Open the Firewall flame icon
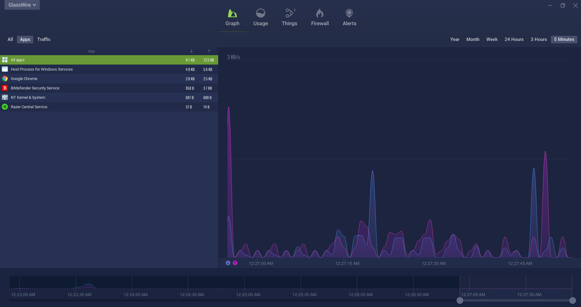This screenshot has height=307, width=581. 320,13
